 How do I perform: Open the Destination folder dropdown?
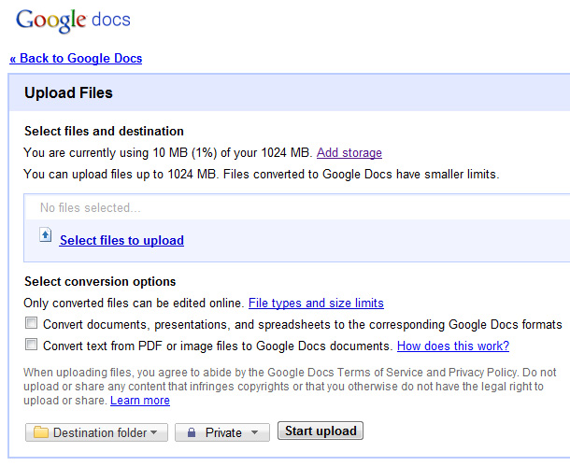(x=96, y=432)
